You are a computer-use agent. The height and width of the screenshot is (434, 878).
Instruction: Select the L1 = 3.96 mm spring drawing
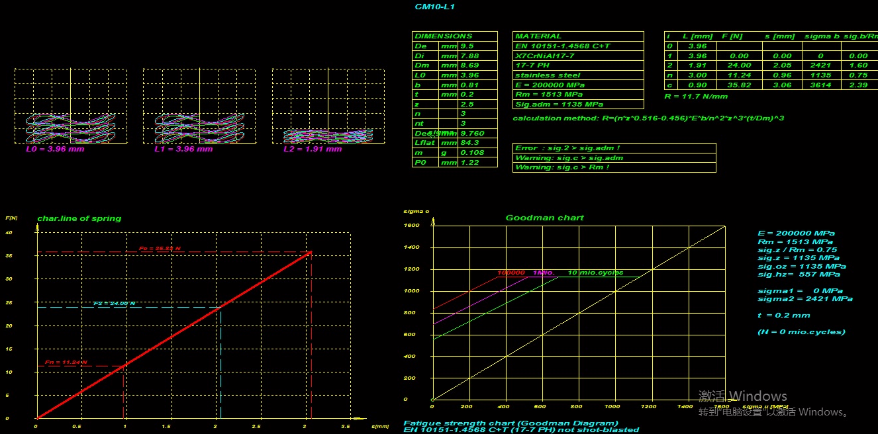199,126
